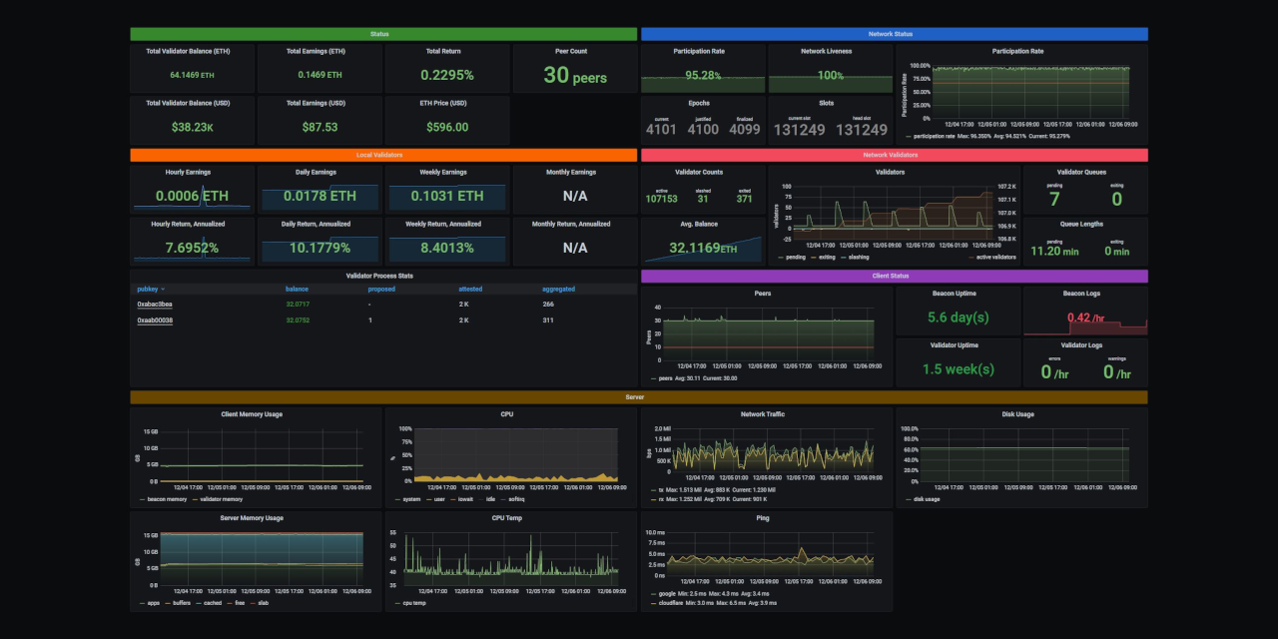Collapse the Status row header
Image resolution: width=1278 pixels, height=639 pixels.
click(x=379, y=33)
